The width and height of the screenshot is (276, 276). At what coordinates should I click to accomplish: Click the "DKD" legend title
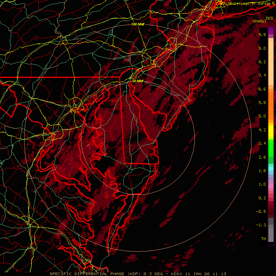click(269, 18)
